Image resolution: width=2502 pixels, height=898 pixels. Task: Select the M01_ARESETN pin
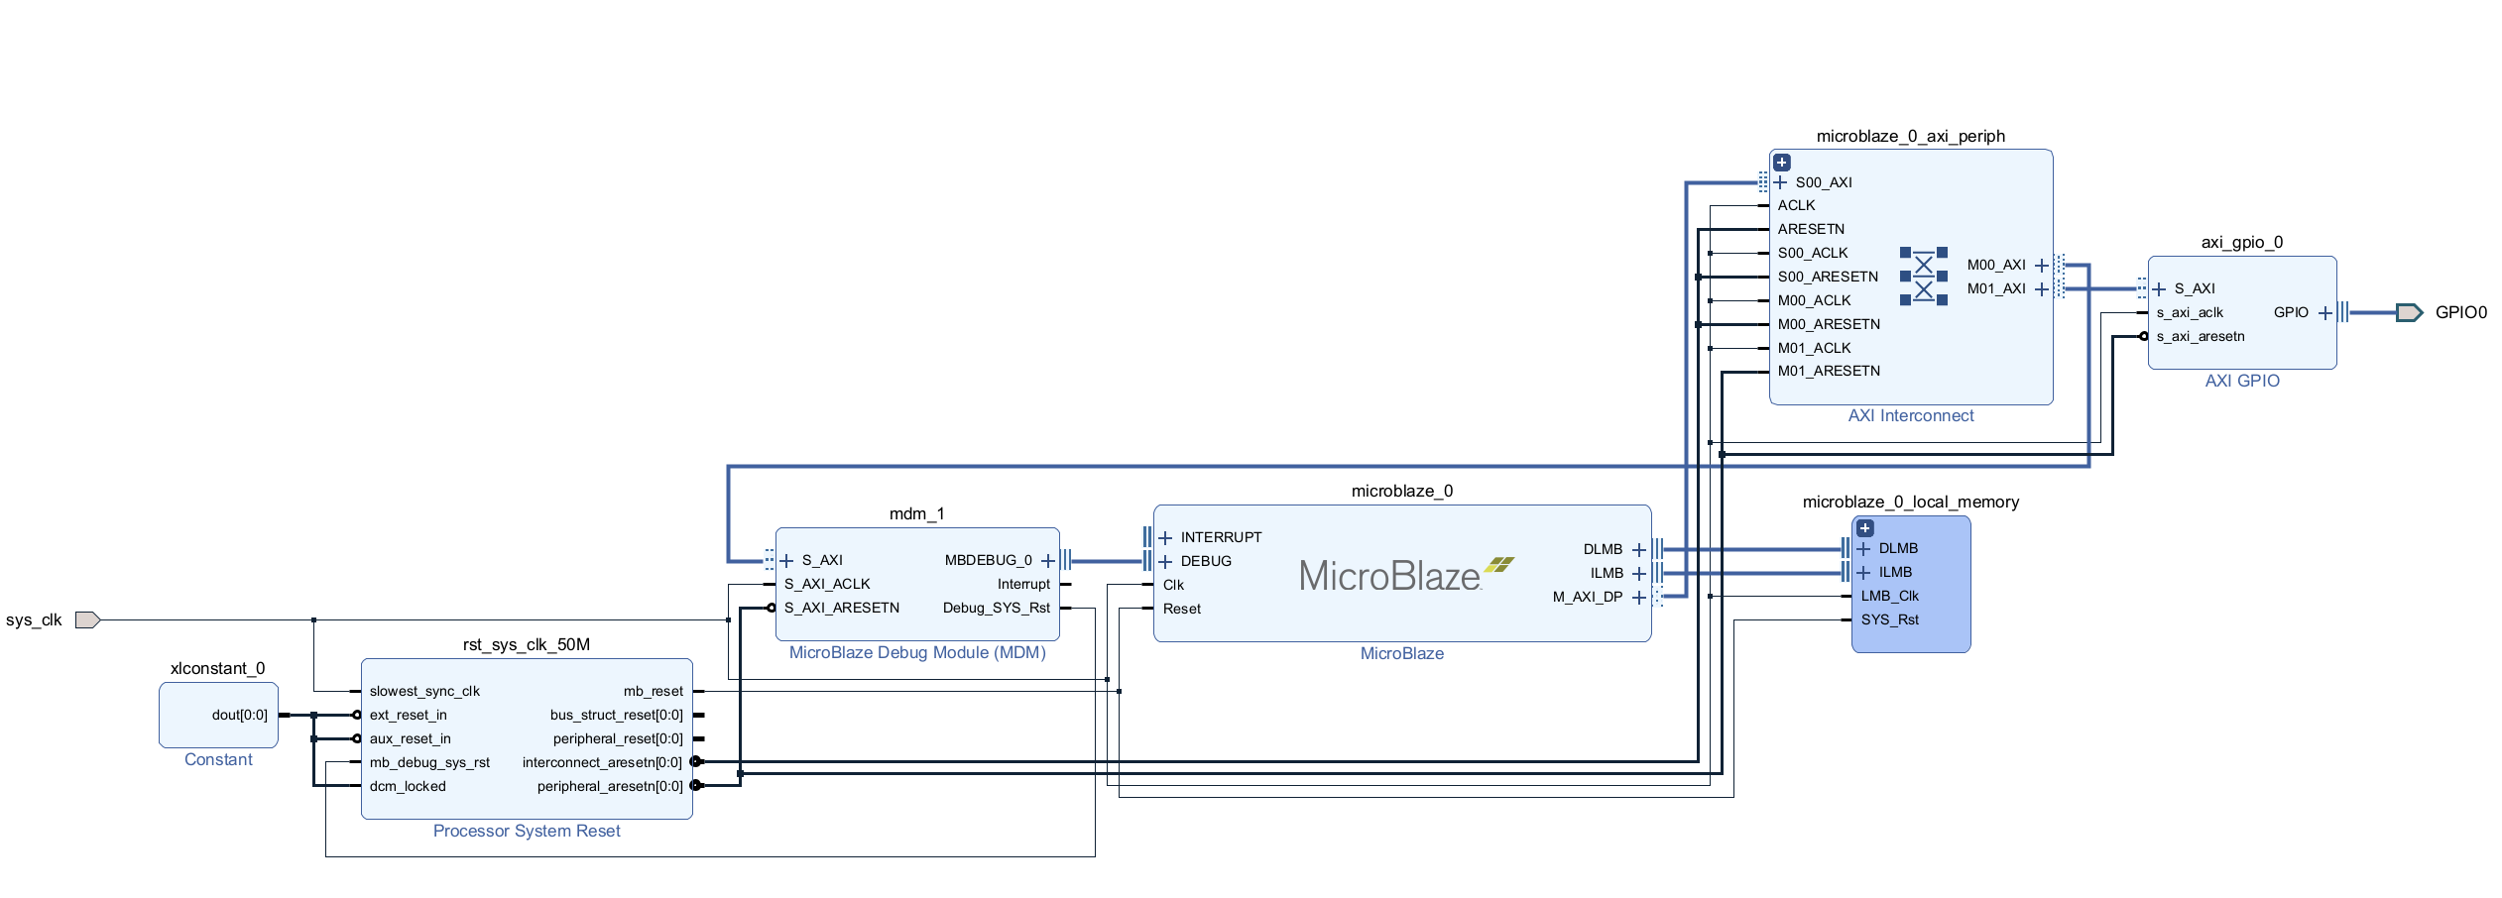point(1829,372)
